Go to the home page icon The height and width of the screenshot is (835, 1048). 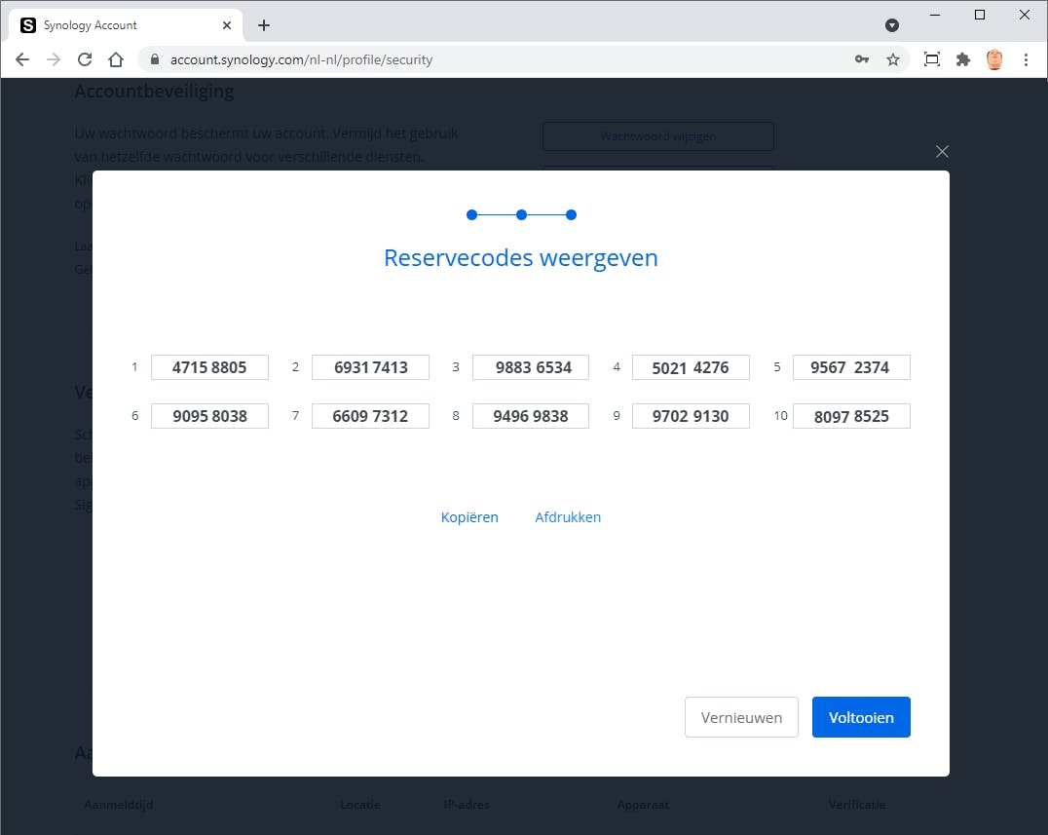tap(116, 59)
